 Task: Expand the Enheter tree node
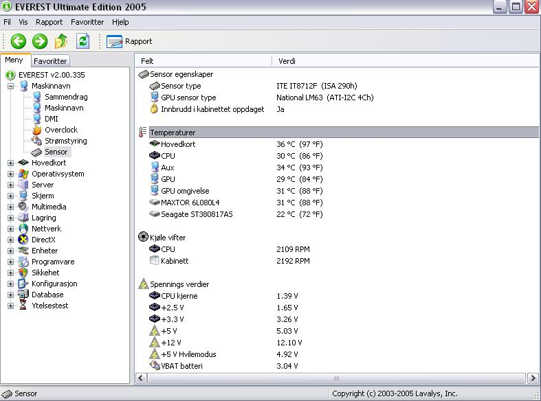(x=11, y=251)
